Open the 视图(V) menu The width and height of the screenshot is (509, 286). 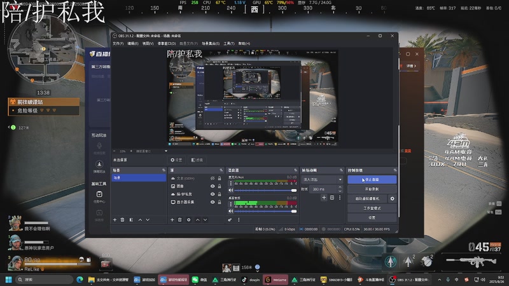[x=148, y=43]
